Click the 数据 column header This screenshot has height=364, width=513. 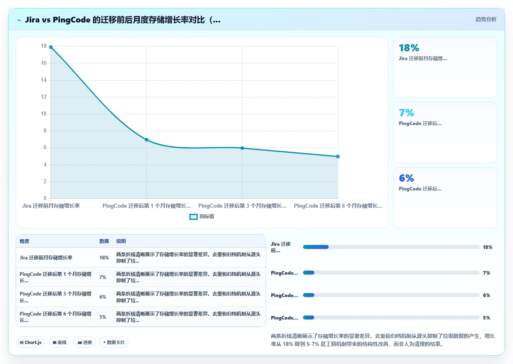[104, 241]
